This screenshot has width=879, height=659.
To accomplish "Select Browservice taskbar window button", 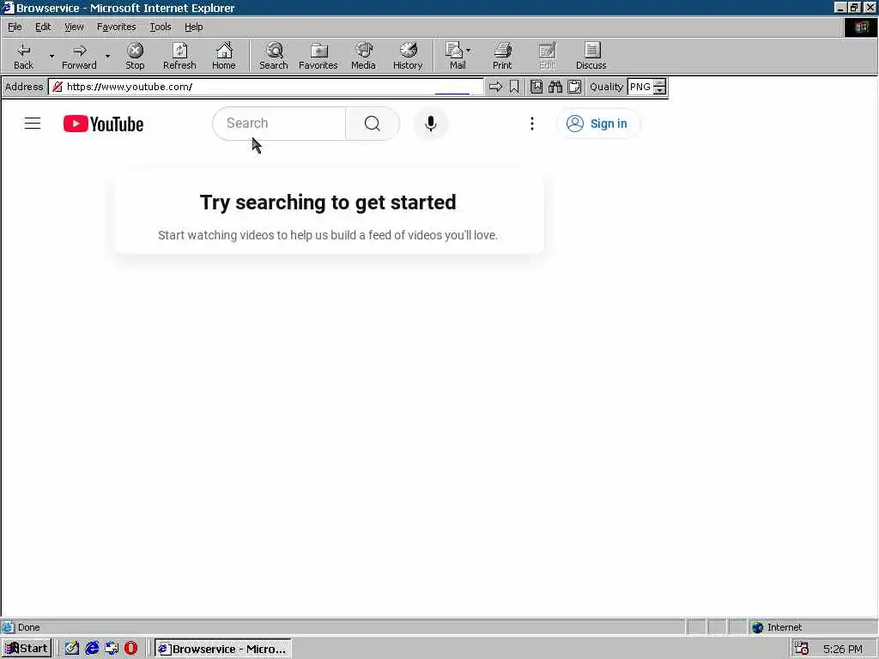I will (x=223, y=649).
